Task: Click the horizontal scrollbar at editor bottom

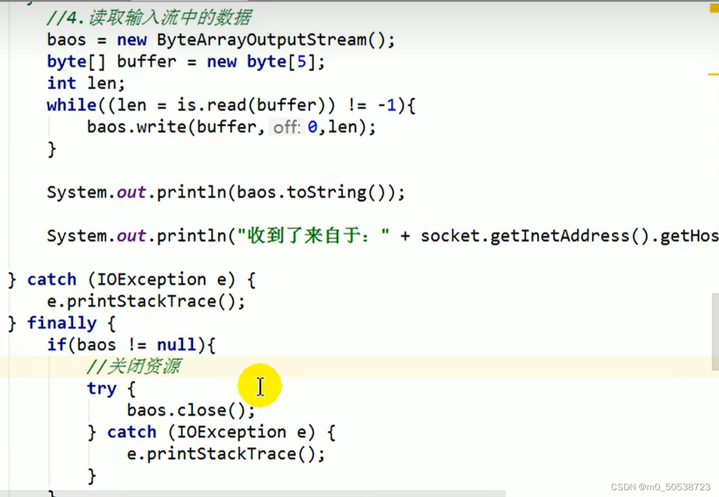Action: pyautogui.click(x=253, y=494)
